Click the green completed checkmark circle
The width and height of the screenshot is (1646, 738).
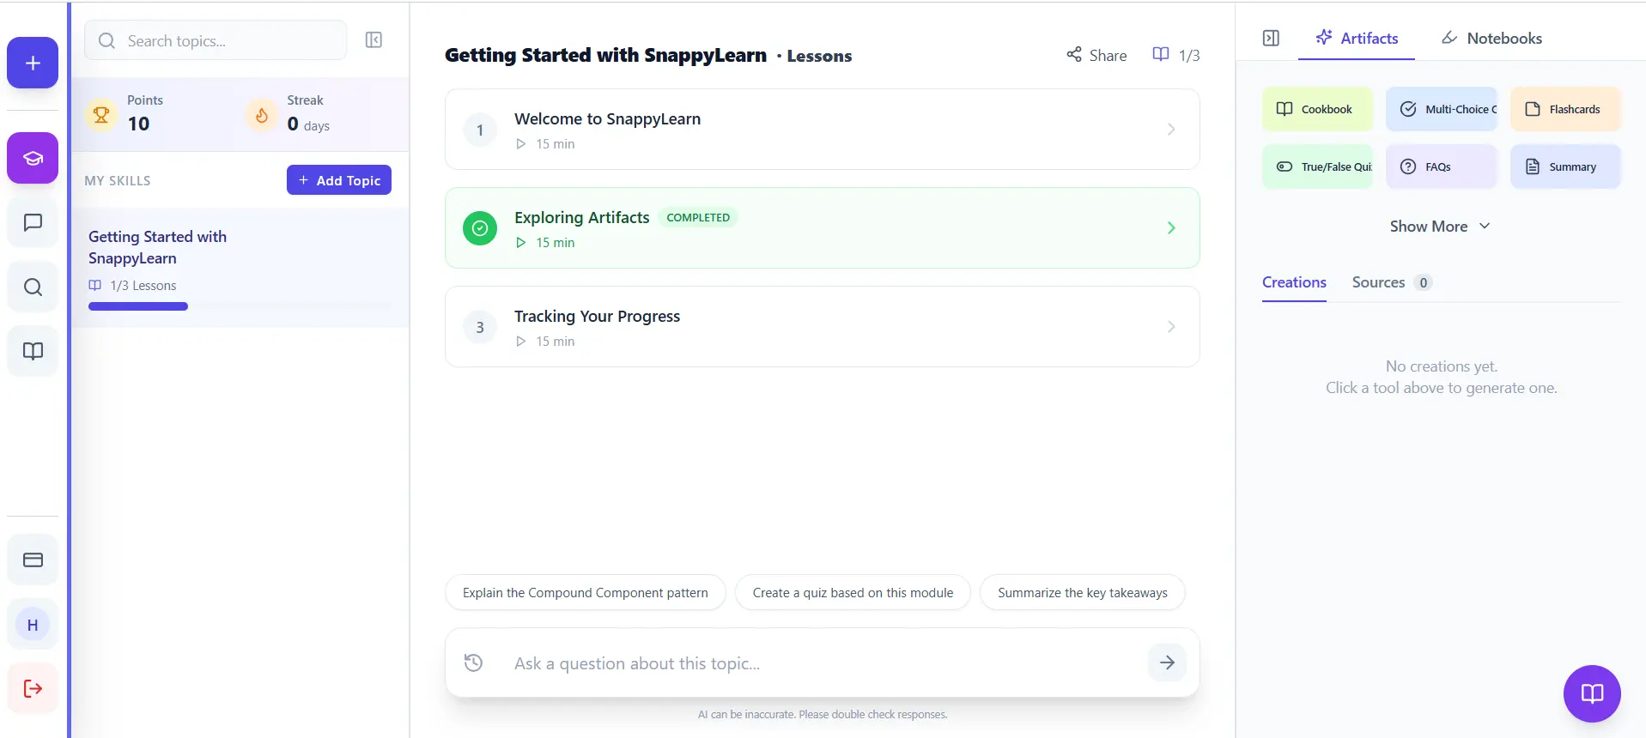coord(480,228)
